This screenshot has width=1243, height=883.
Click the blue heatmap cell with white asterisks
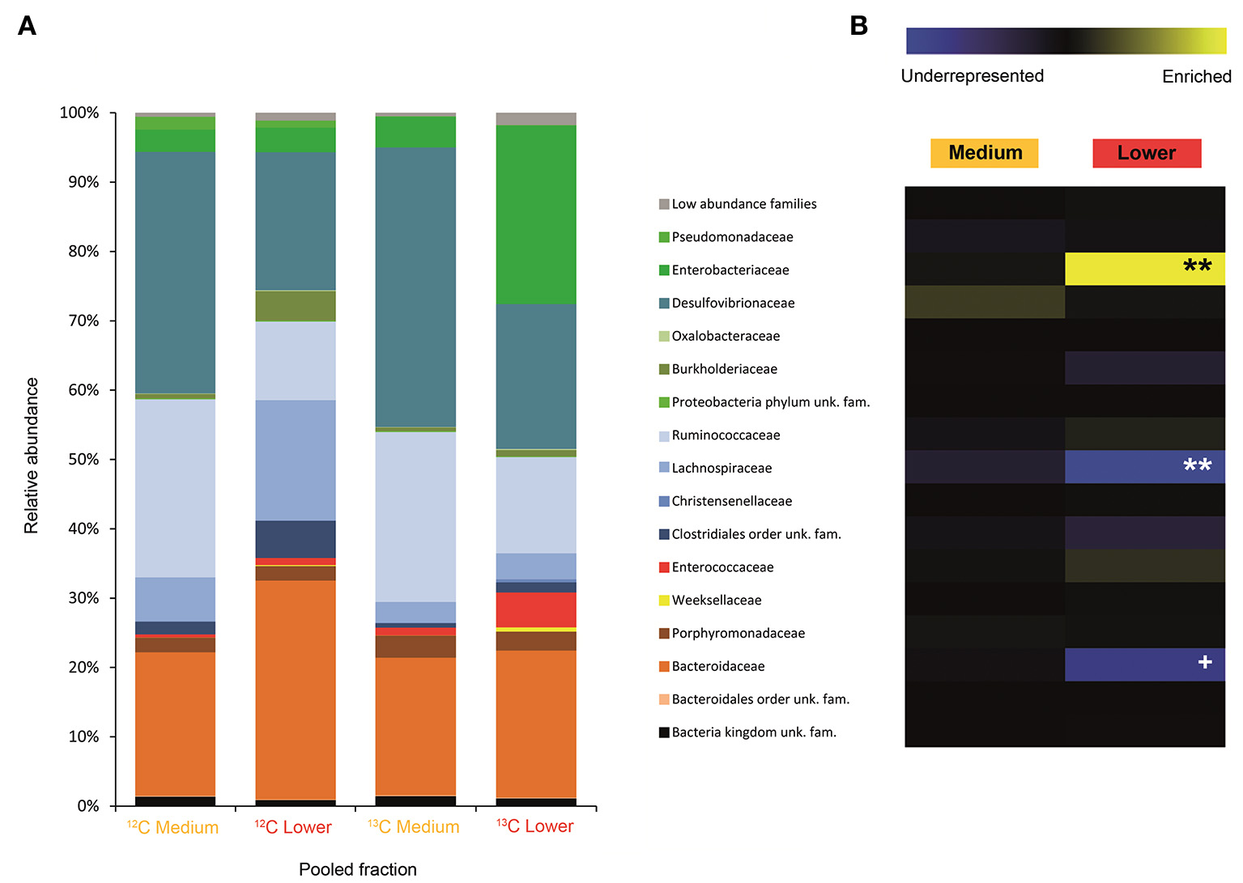pyautogui.click(x=1144, y=467)
